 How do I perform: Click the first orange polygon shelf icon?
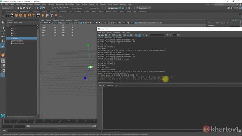click(x=16, y=15)
